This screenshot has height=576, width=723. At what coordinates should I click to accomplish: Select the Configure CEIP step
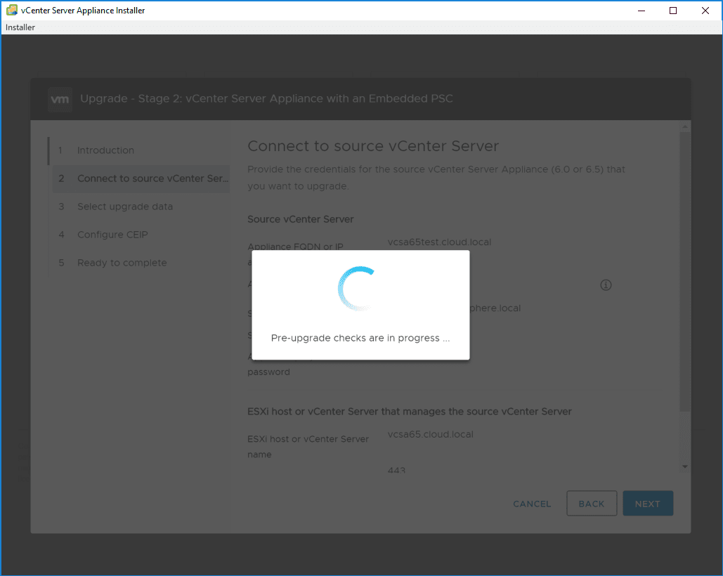(112, 235)
